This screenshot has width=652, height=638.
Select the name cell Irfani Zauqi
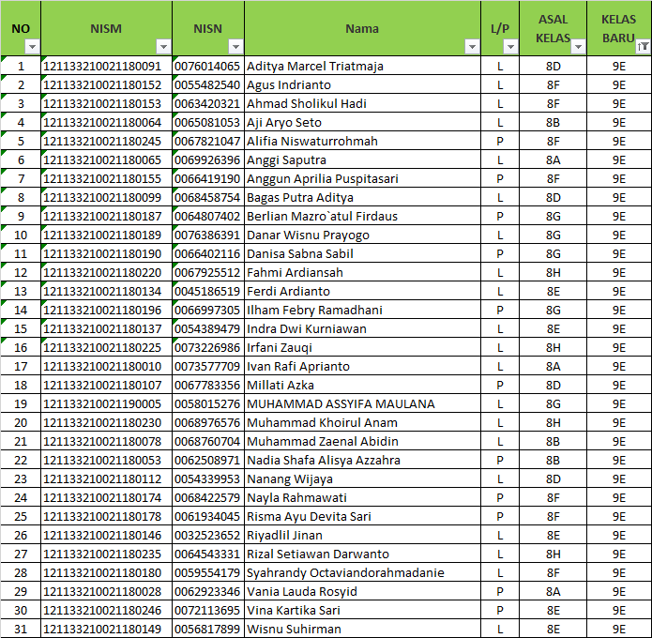[x=363, y=348]
